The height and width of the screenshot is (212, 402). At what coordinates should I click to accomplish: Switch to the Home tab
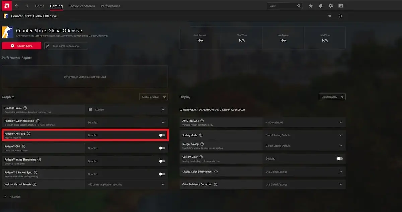40,6
